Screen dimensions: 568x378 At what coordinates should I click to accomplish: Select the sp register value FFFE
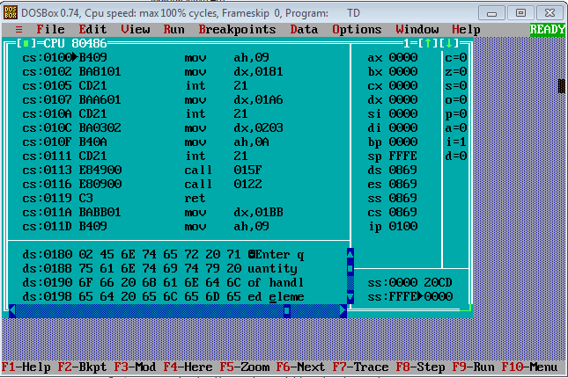(403, 156)
